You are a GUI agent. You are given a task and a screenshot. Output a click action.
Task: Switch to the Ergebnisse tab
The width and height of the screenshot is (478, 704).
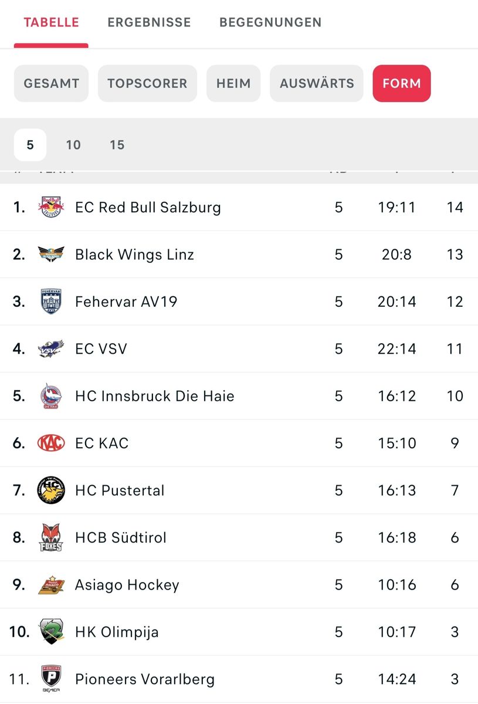click(x=149, y=22)
